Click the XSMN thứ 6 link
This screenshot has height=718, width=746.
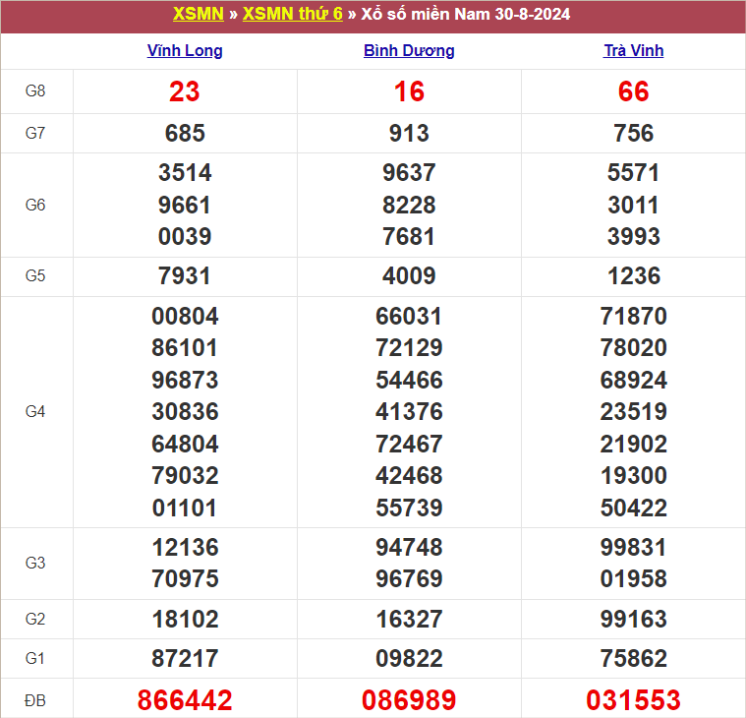(292, 15)
